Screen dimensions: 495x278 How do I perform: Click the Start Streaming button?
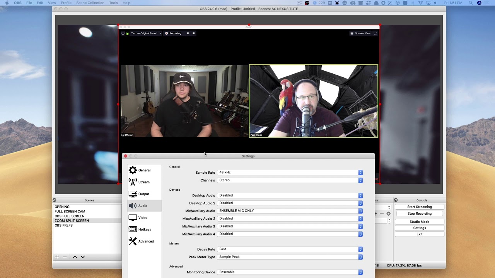coord(419,207)
